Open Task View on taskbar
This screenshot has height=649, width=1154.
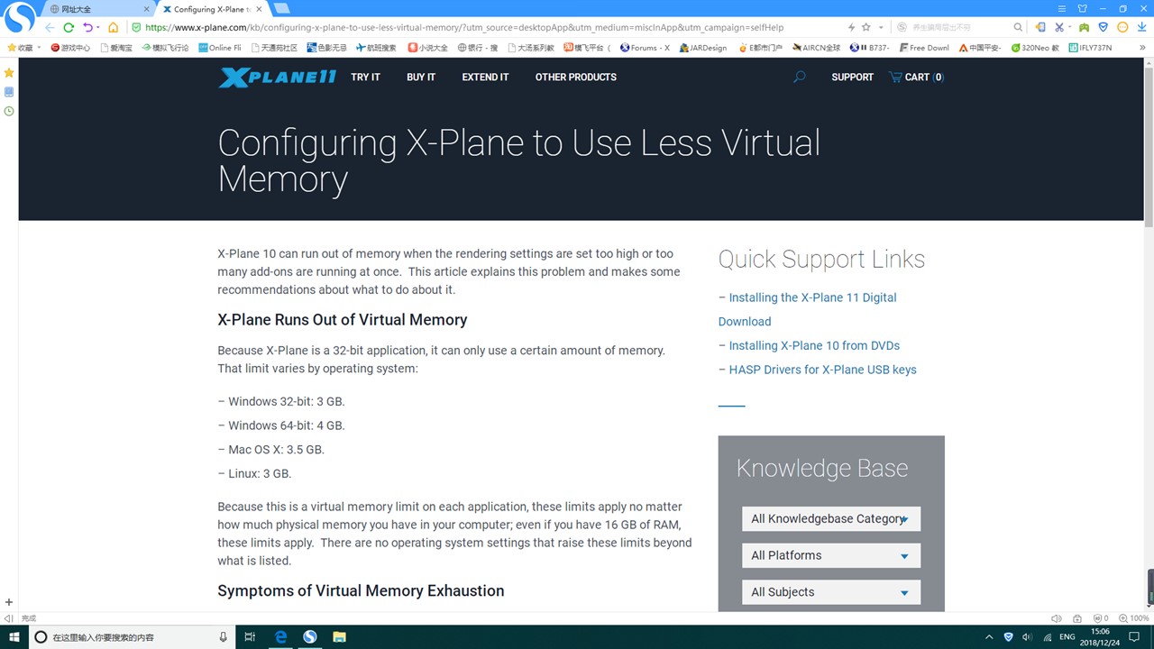pyautogui.click(x=250, y=637)
